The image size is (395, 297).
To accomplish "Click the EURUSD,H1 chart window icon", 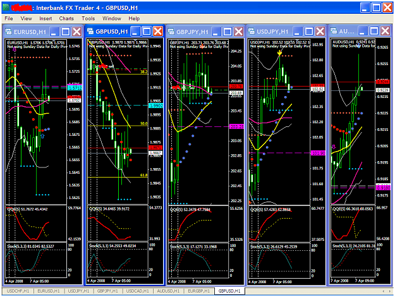I will point(9,32).
